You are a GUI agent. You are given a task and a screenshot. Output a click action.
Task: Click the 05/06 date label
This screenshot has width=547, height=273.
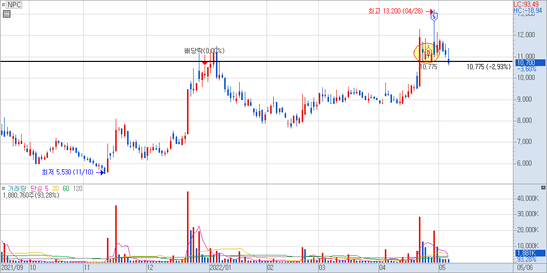click(526, 268)
